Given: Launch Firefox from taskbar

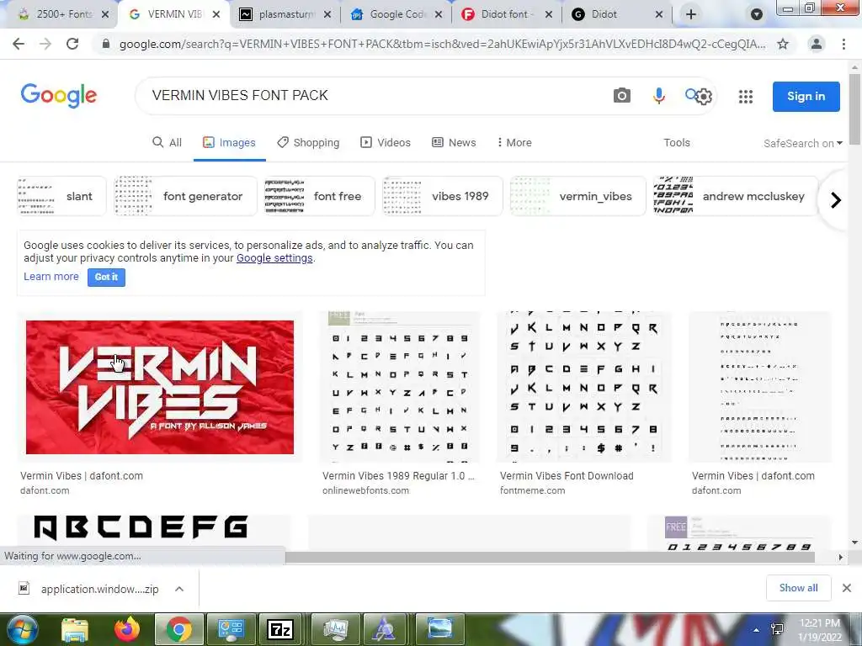Looking at the screenshot, I should 127,629.
